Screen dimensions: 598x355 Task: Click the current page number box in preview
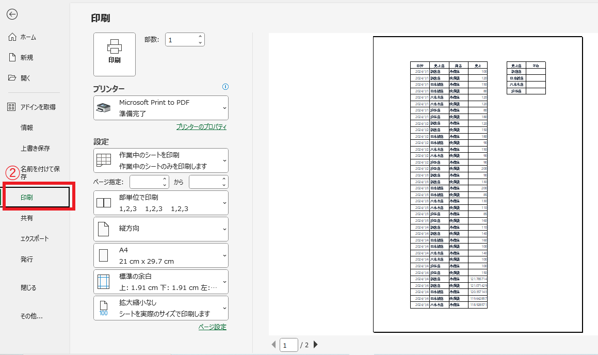288,345
